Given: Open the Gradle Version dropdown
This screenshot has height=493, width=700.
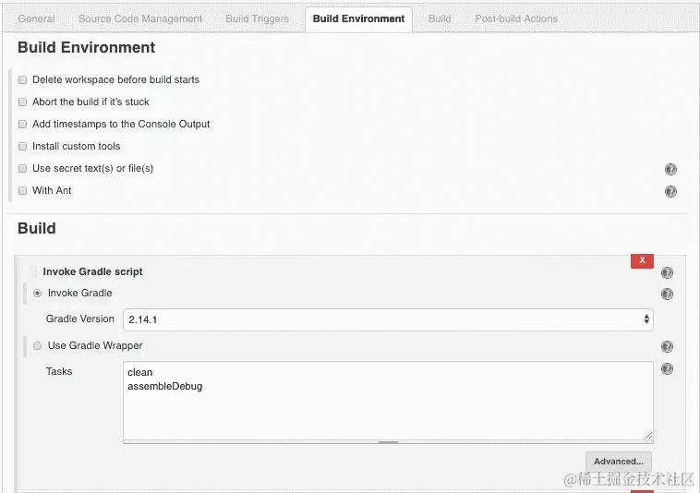Looking at the screenshot, I should coord(388,319).
